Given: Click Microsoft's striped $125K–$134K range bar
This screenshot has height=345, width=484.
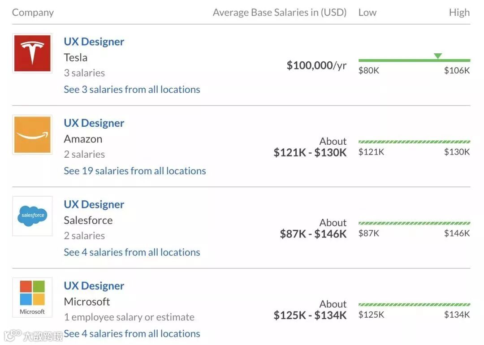Looking at the screenshot, I should [x=414, y=305].
